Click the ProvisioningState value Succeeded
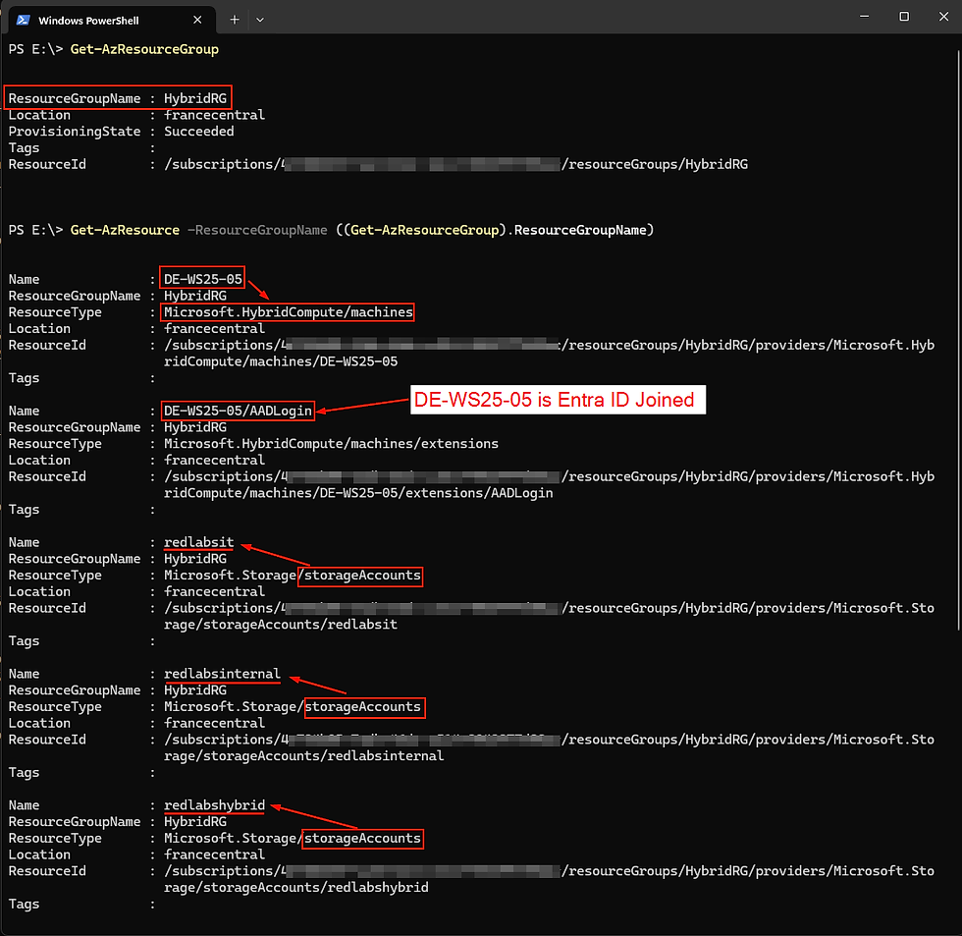Image resolution: width=962 pixels, height=936 pixels. 198,132
